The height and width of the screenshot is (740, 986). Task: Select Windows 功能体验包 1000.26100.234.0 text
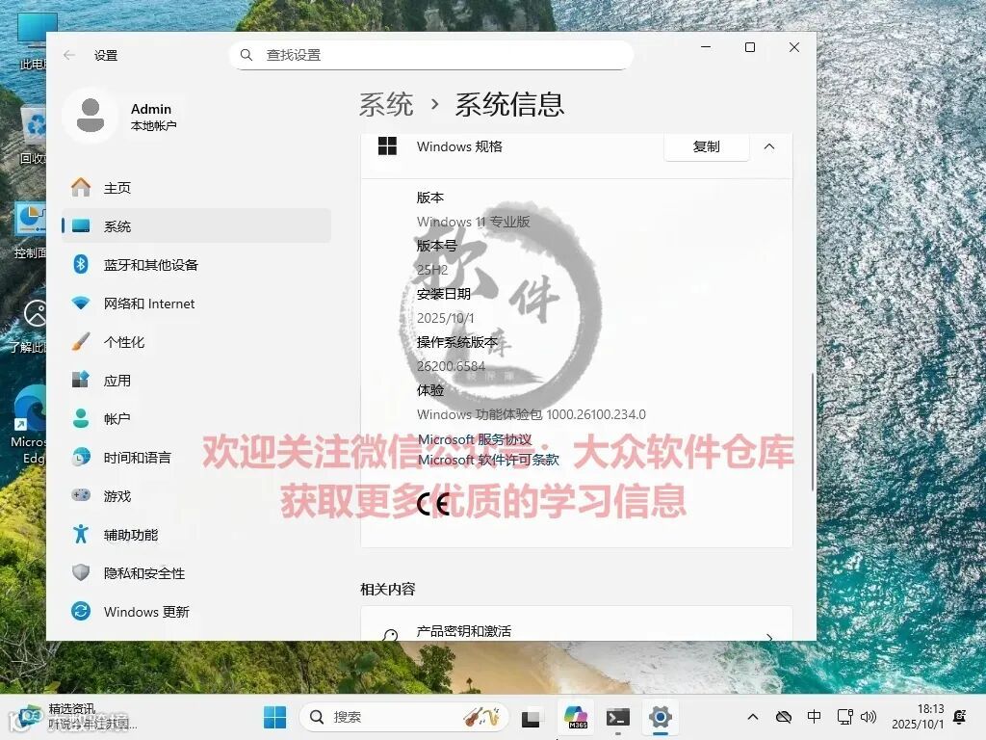532,414
